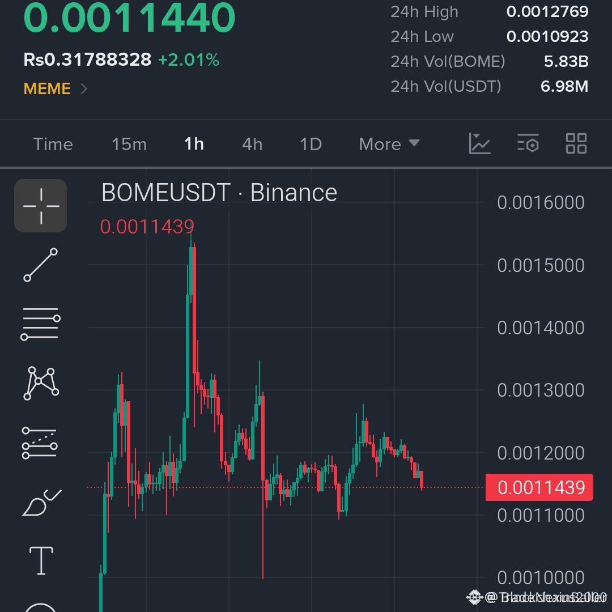Click the 0.0010000 axis label
The width and height of the screenshot is (612, 612).
pos(541,578)
